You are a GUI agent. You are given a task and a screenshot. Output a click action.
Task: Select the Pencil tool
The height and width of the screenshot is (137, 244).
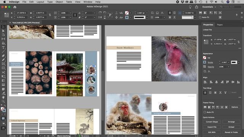click(x=3, y=60)
